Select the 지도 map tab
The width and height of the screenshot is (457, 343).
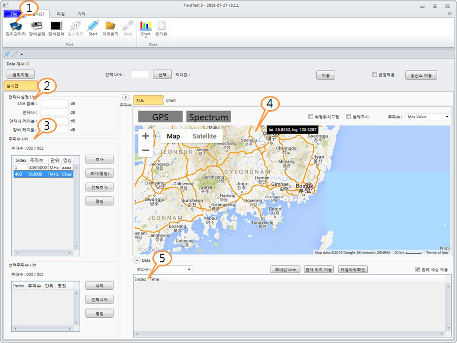pyautogui.click(x=148, y=100)
